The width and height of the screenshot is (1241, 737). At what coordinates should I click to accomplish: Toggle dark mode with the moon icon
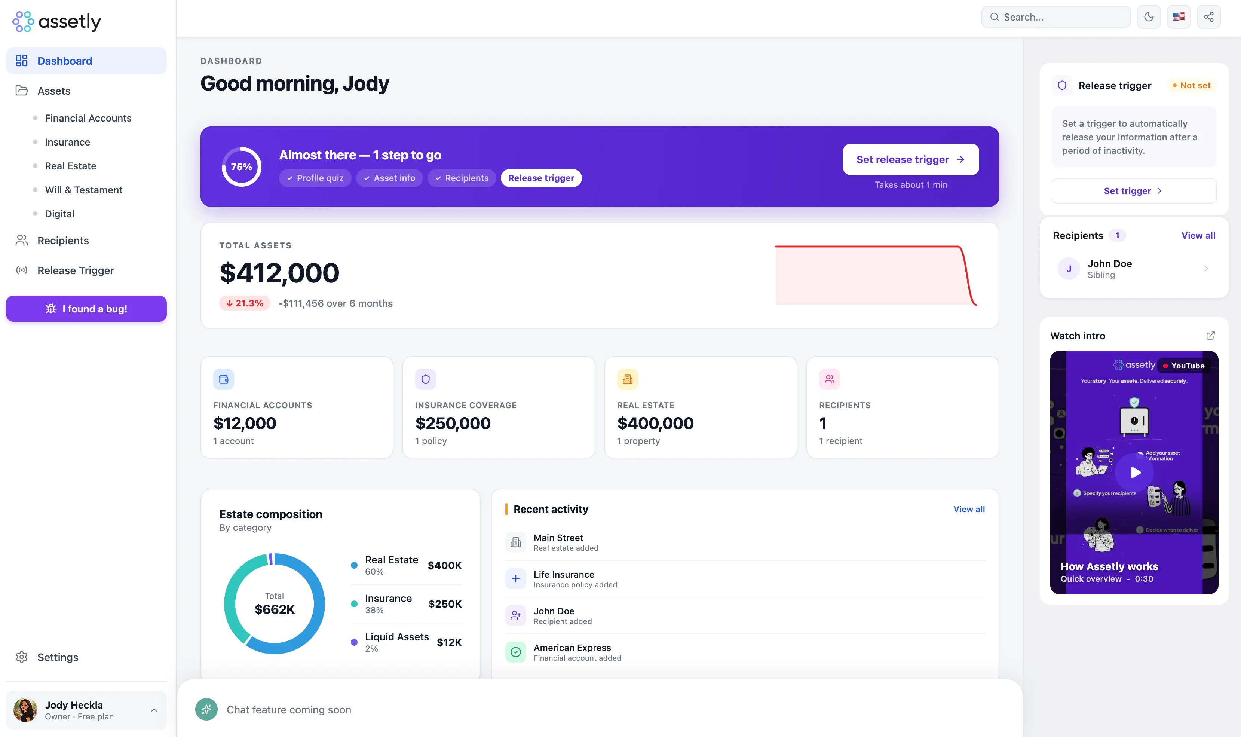(x=1149, y=17)
